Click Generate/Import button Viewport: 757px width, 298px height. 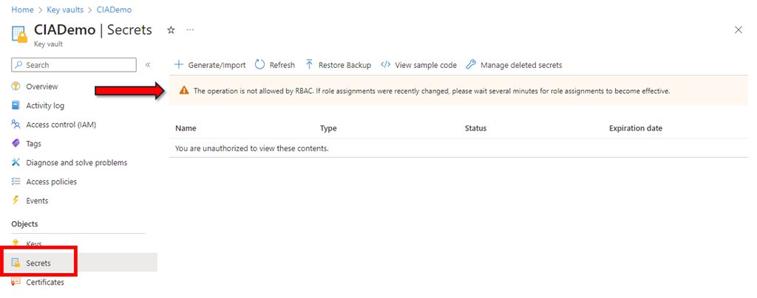pyautogui.click(x=210, y=65)
